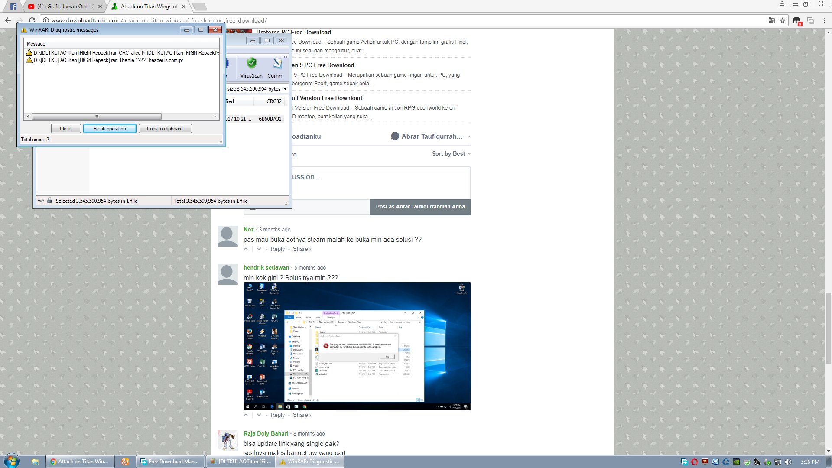832x468 pixels.
Task: Close the Attack on Titan Wings tab
Action: (184, 6)
